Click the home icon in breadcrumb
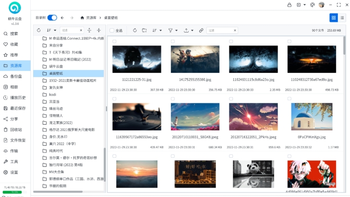 [x=82, y=18]
